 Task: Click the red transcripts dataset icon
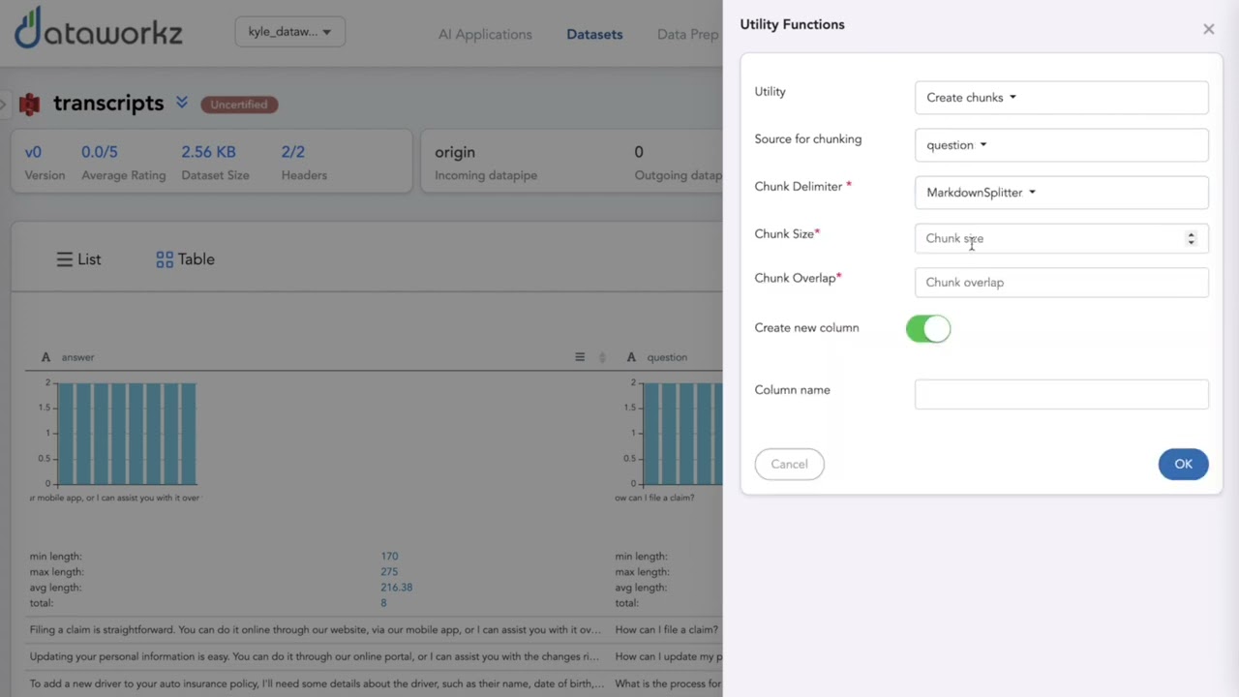coord(30,105)
